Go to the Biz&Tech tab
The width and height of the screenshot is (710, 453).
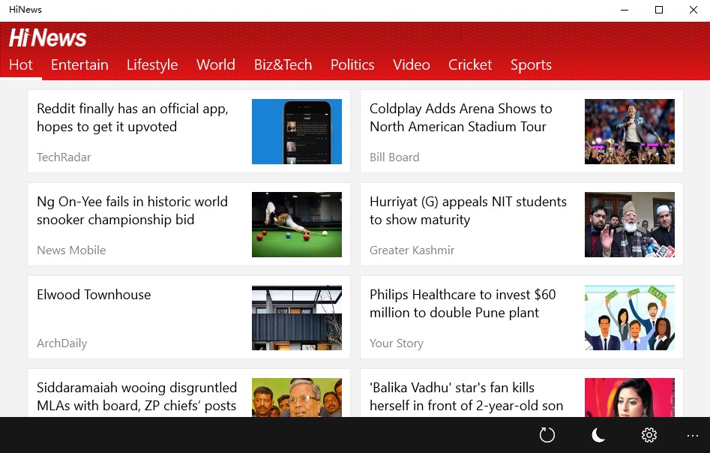283,64
